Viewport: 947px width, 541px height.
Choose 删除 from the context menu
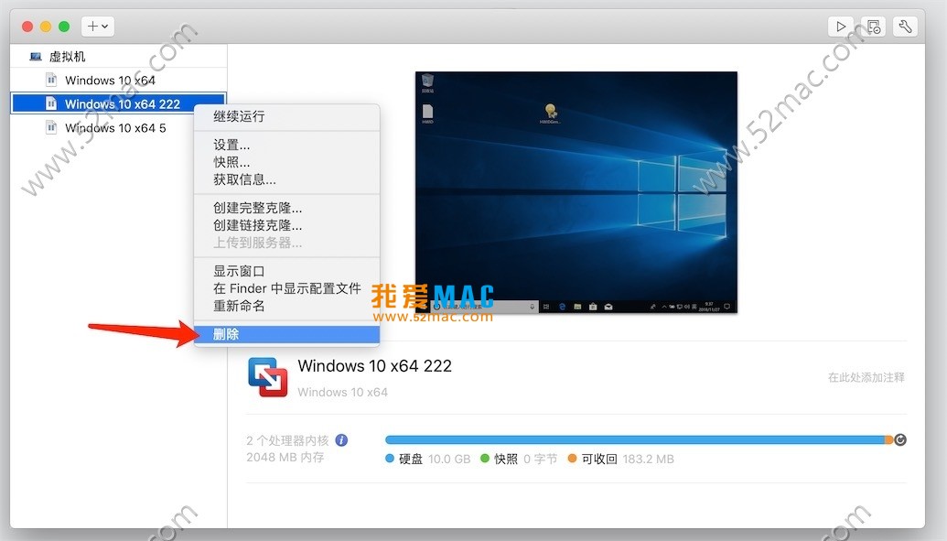(287, 334)
